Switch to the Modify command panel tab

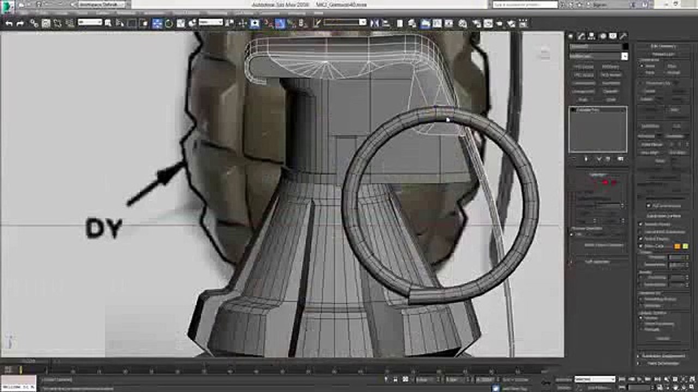581,36
